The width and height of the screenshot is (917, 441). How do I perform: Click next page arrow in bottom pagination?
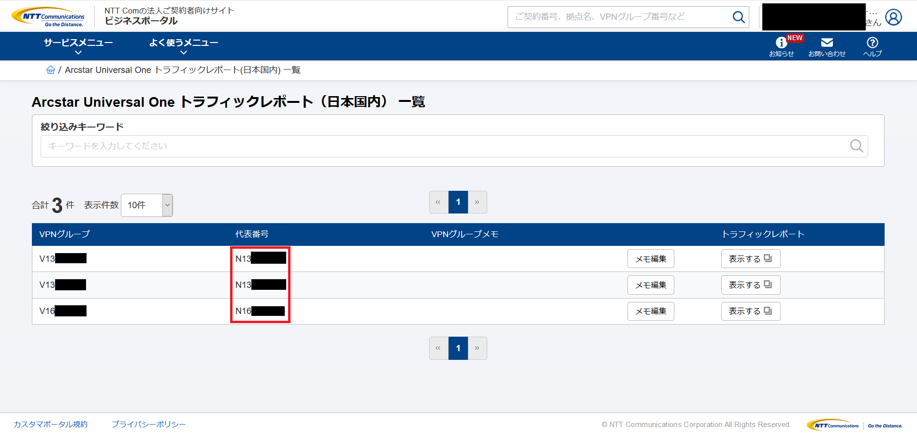(x=477, y=348)
